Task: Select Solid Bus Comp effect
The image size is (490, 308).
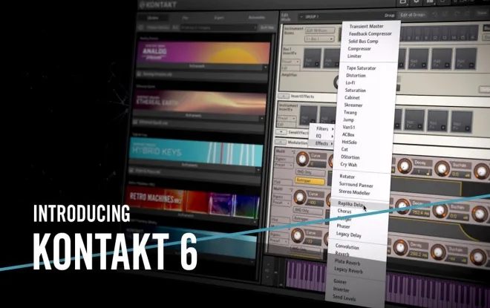Action: 363,42
